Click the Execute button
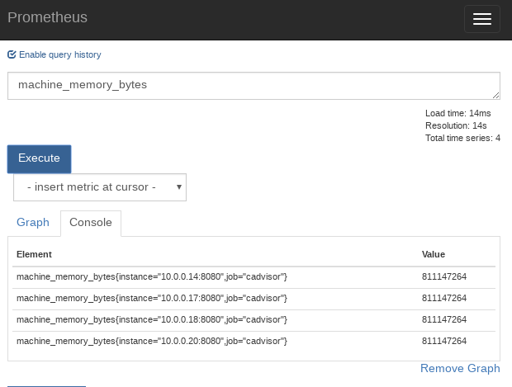Screen dimensions: 512x387 point(39,159)
